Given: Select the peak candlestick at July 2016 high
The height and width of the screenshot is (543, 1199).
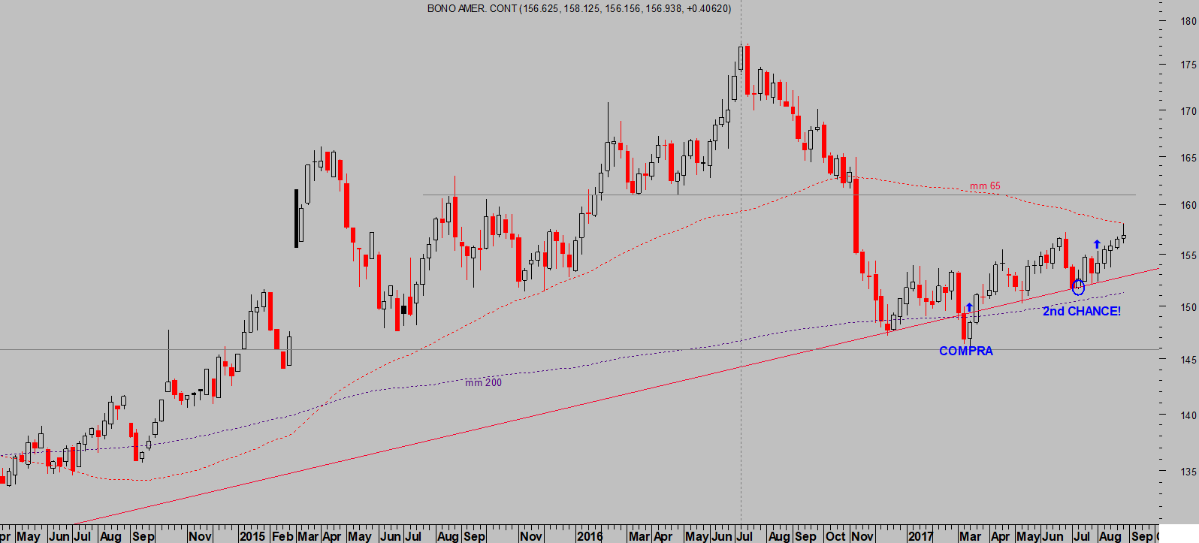Looking at the screenshot, I should click(741, 59).
